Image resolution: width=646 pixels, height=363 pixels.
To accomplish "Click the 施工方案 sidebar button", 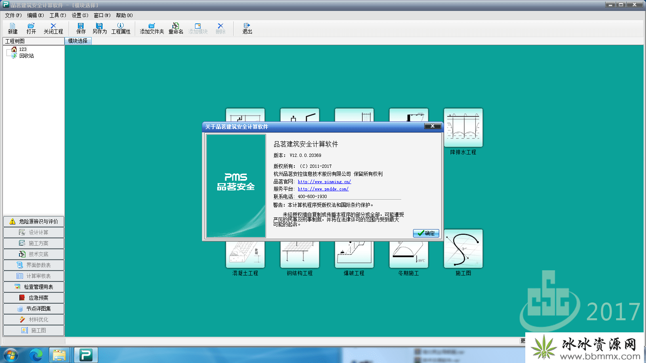I will [34, 243].
